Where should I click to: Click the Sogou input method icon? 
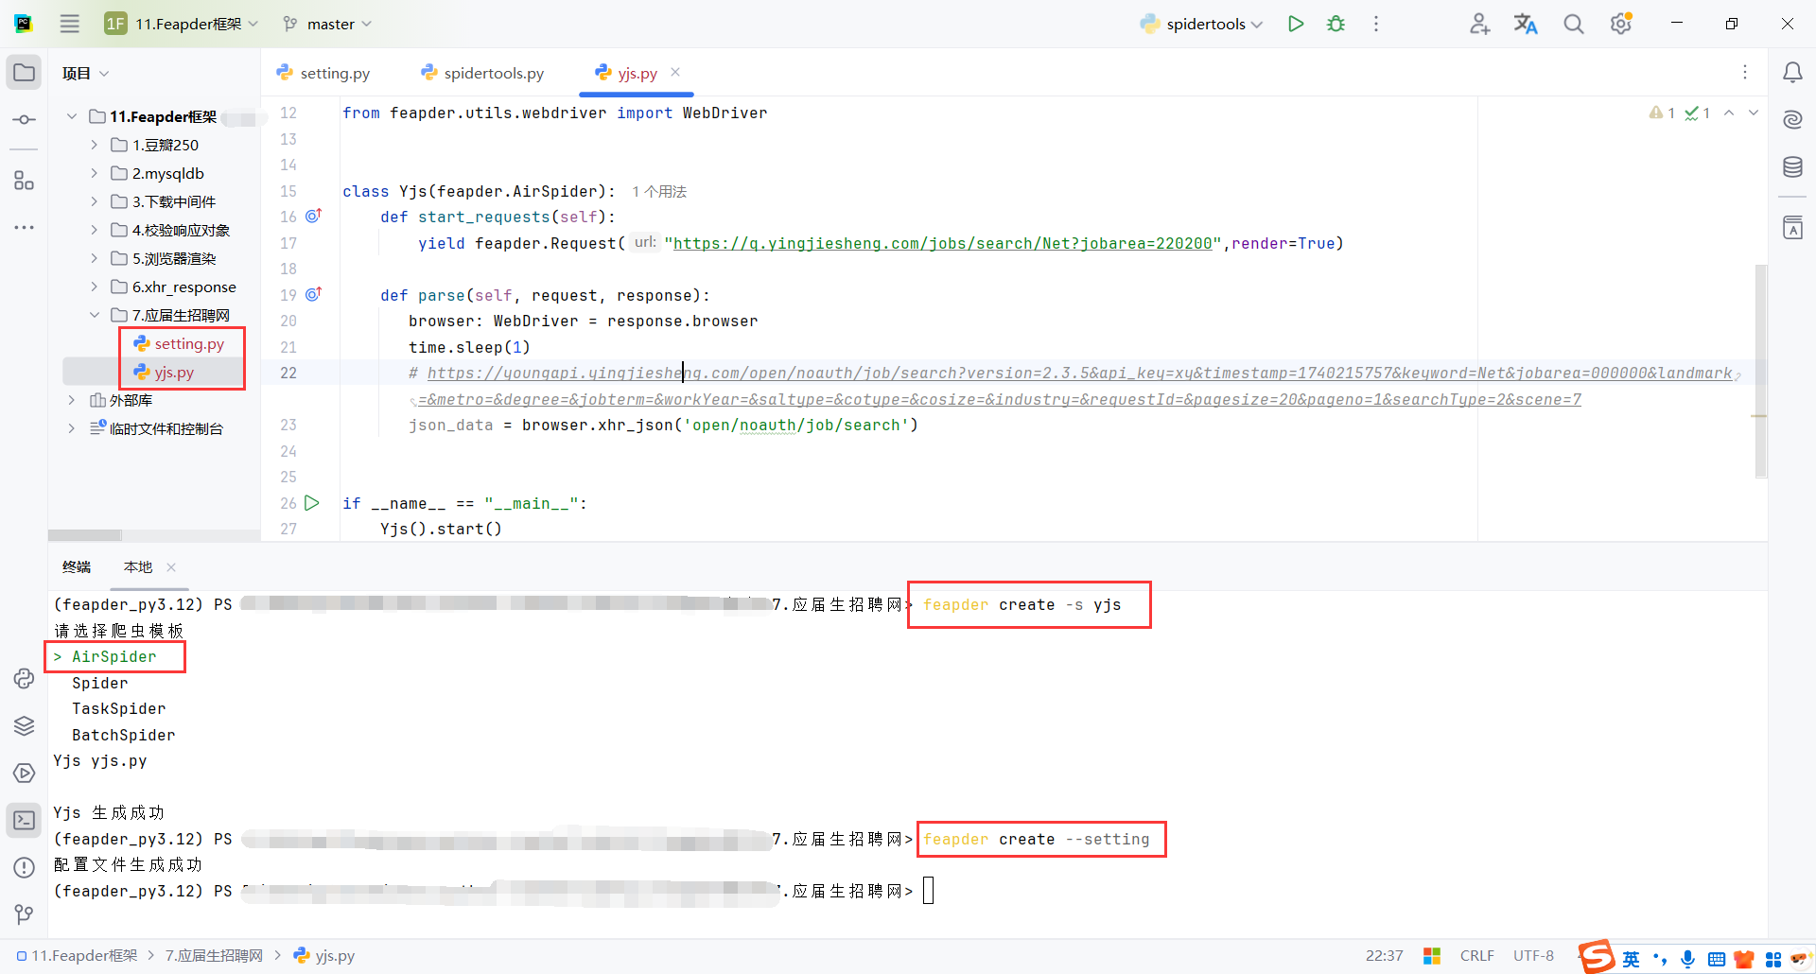point(1595,956)
